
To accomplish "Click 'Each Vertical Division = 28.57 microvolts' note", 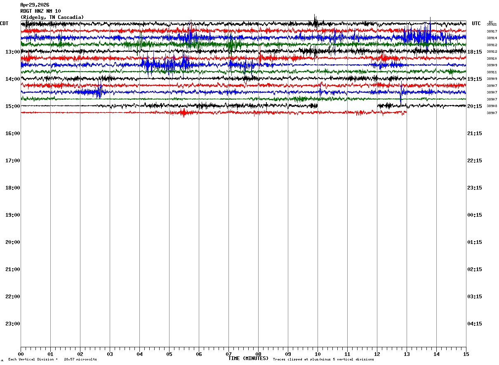I will pyautogui.click(x=52, y=360).
